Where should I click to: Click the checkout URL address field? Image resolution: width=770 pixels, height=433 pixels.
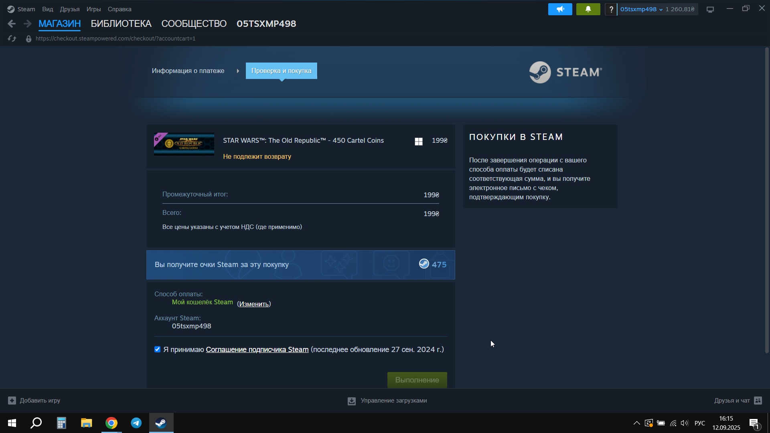115,38
